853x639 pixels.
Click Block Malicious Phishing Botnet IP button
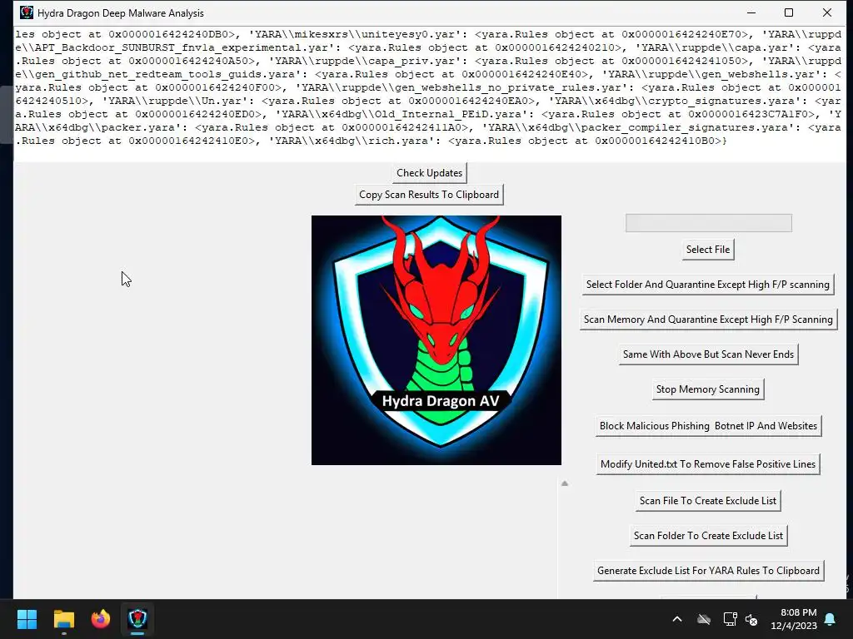point(708,426)
